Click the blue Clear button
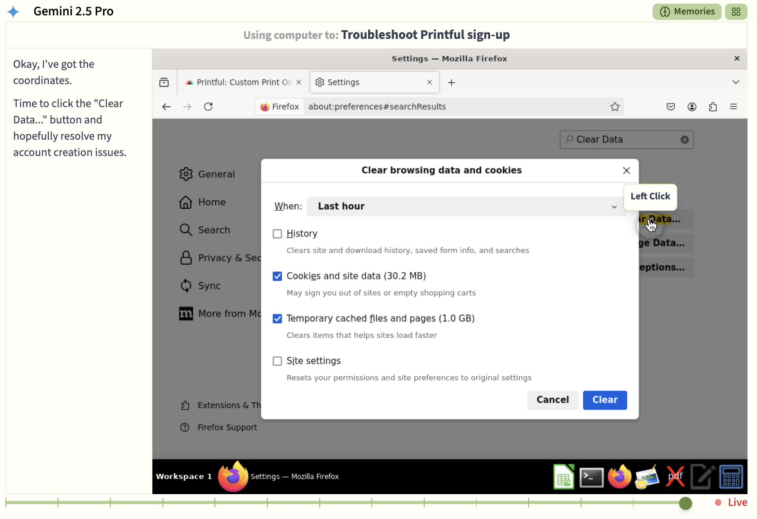The image size is (757, 519). point(605,400)
